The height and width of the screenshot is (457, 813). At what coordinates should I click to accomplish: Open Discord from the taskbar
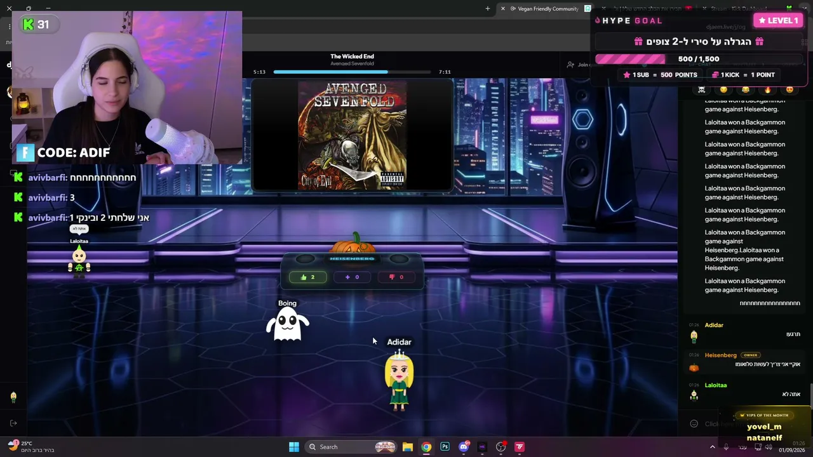click(x=464, y=447)
